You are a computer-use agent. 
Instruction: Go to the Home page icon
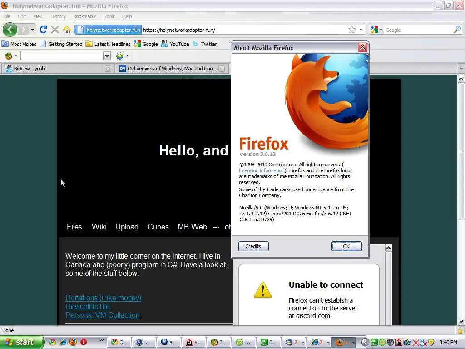(66, 30)
